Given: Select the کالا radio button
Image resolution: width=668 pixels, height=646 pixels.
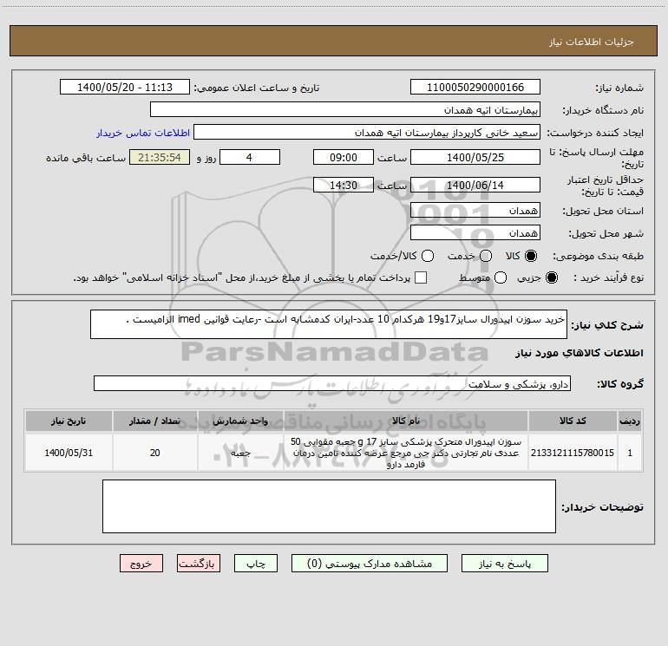Looking at the screenshot, I should tap(531, 256).
